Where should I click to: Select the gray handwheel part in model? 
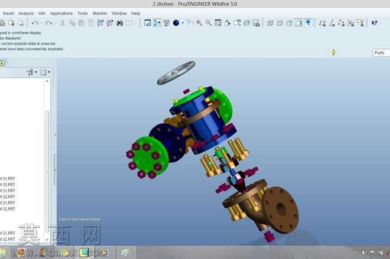coord(176,72)
